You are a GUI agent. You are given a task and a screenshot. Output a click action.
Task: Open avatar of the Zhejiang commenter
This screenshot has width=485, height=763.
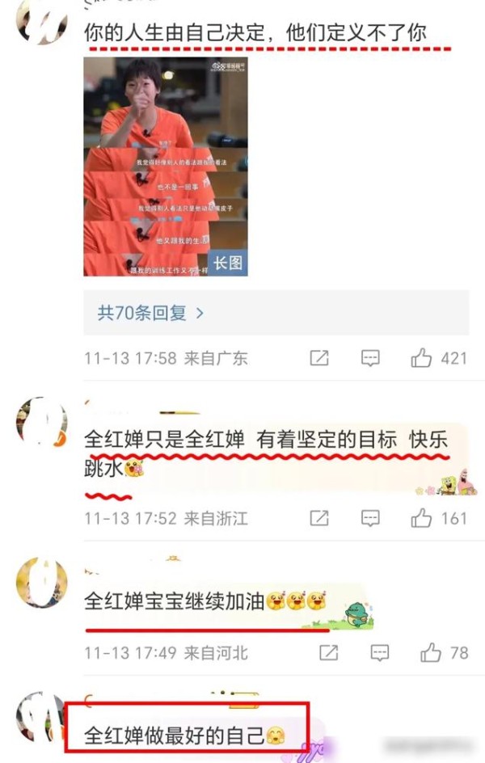tap(42, 423)
